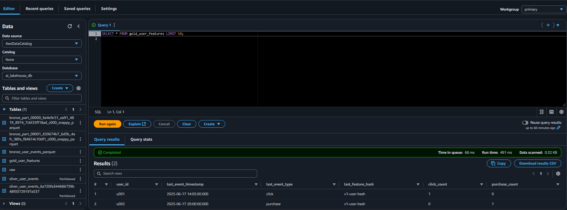Image resolution: width=567 pixels, height=210 pixels.
Task: Expand gold_user_features table columns
Action: tap(4, 161)
